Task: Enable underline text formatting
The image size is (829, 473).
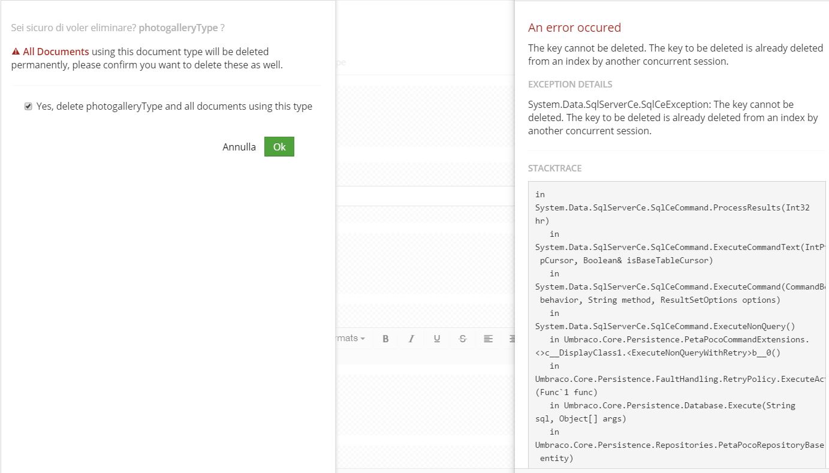Action: point(437,339)
